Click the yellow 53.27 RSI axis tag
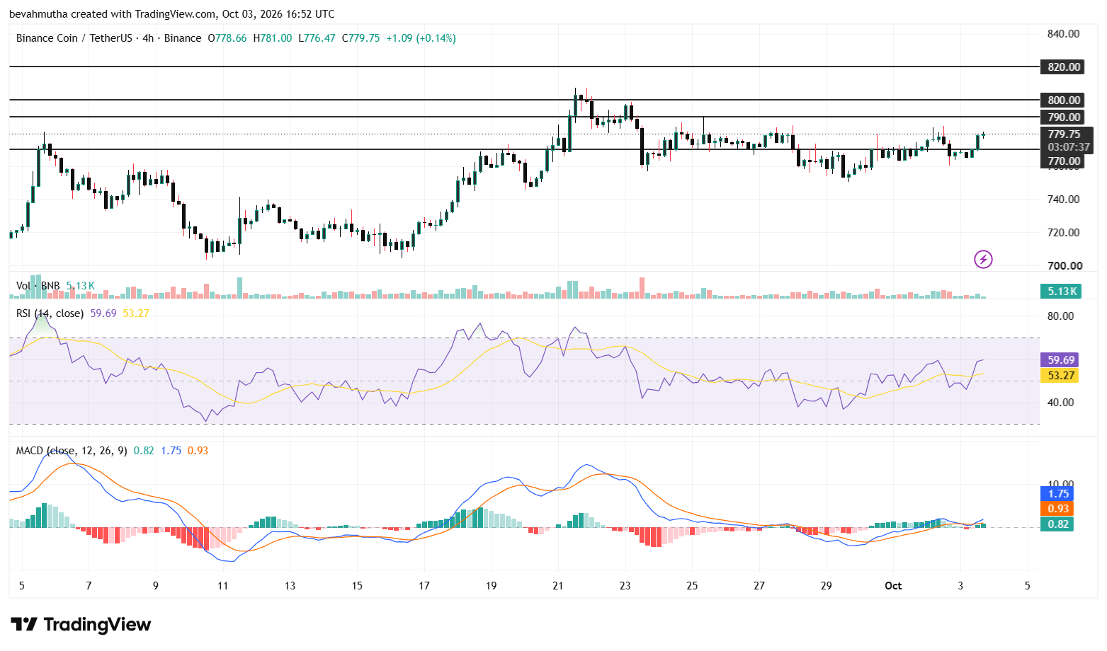 point(1061,376)
